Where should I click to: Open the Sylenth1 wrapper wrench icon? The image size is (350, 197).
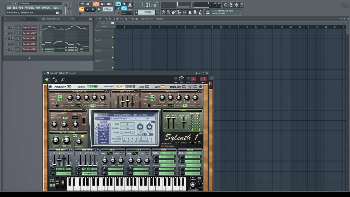point(63,80)
